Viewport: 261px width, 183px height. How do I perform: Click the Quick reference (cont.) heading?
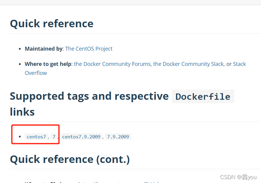point(70,159)
